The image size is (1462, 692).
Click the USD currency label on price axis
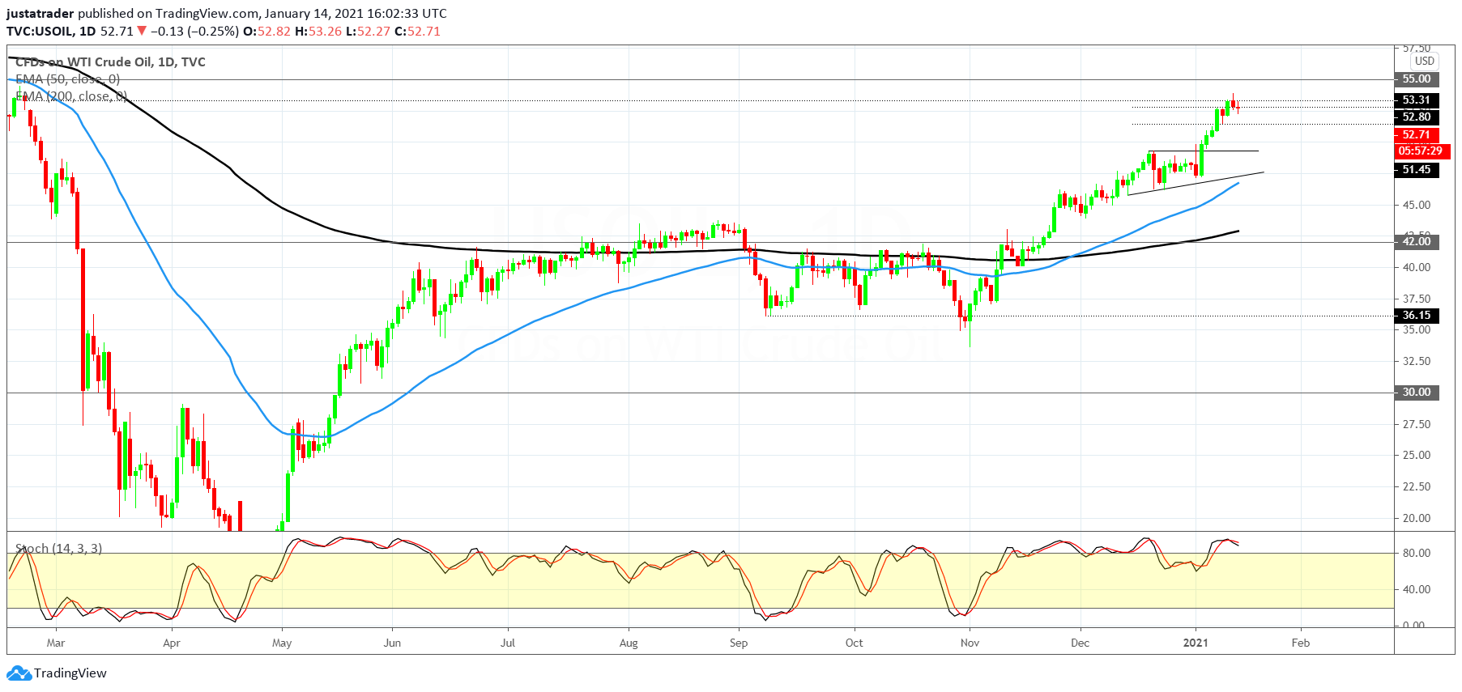pyautogui.click(x=1425, y=61)
